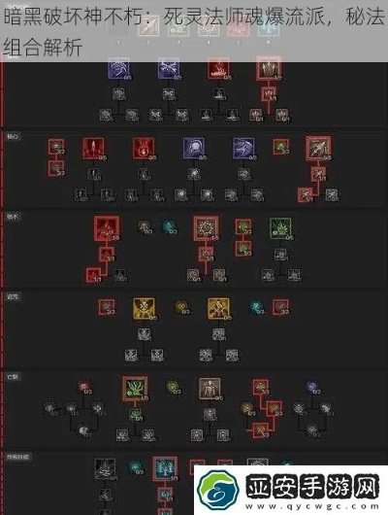Viewport: 388px width, 515px height.
Task: Click the 核心 tier section label
Action: click(x=13, y=136)
